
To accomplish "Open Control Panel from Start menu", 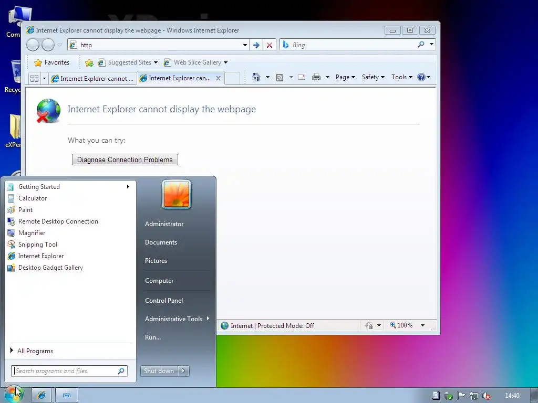I will [164, 301].
